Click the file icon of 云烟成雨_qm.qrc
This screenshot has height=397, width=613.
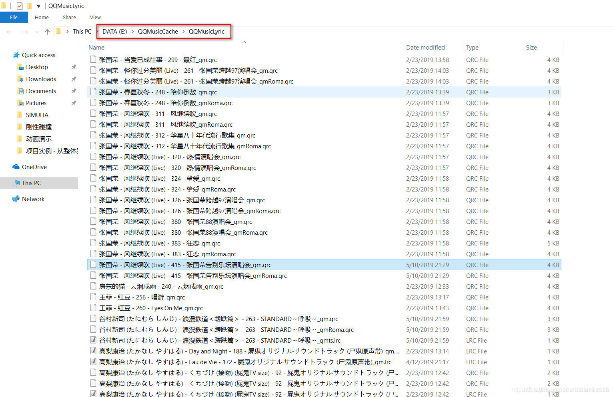[x=93, y=286]
